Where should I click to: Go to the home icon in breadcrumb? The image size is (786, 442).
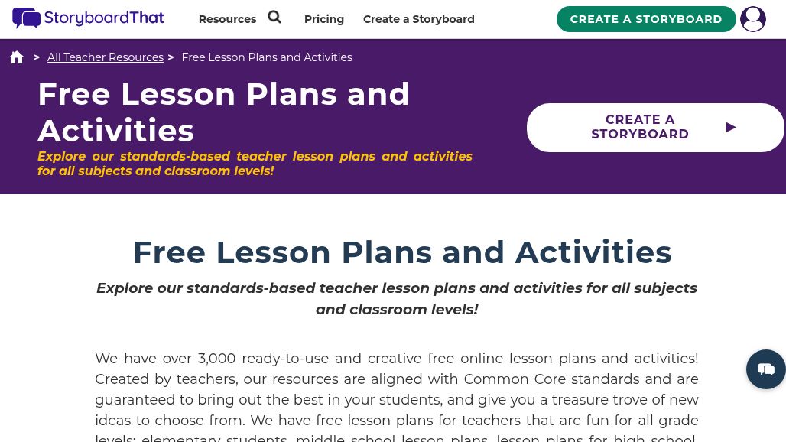pyautogui.click(x=17, y=57)
